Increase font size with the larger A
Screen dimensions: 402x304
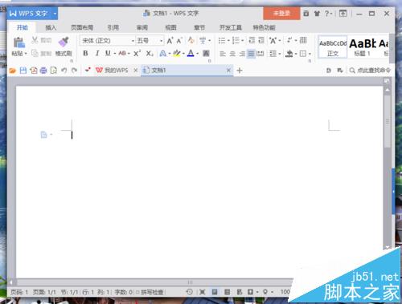point(170,41)
